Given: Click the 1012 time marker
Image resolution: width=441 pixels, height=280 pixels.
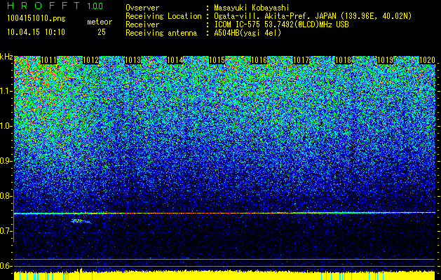Looking at the screenshot, I should pyautogui.click(x=91, y=60).
